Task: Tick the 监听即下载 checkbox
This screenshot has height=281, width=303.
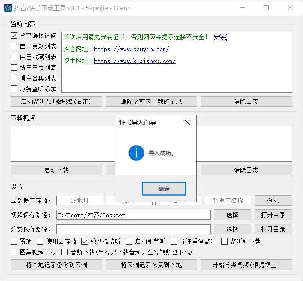Action: [224, 241]
